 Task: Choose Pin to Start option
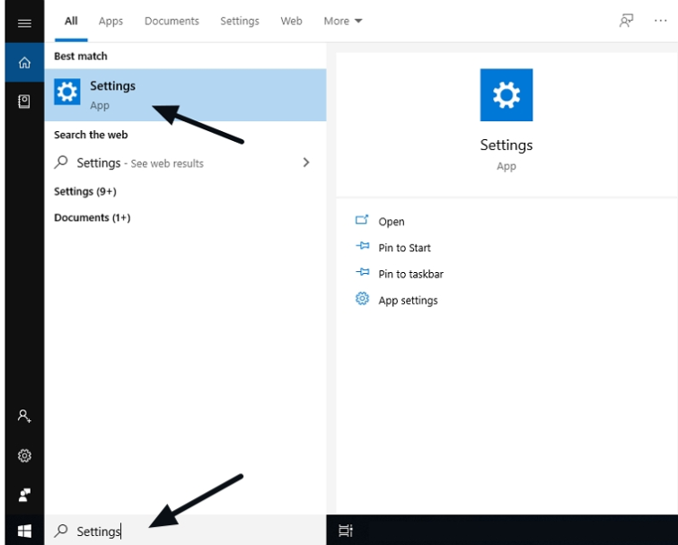[404, 248]
